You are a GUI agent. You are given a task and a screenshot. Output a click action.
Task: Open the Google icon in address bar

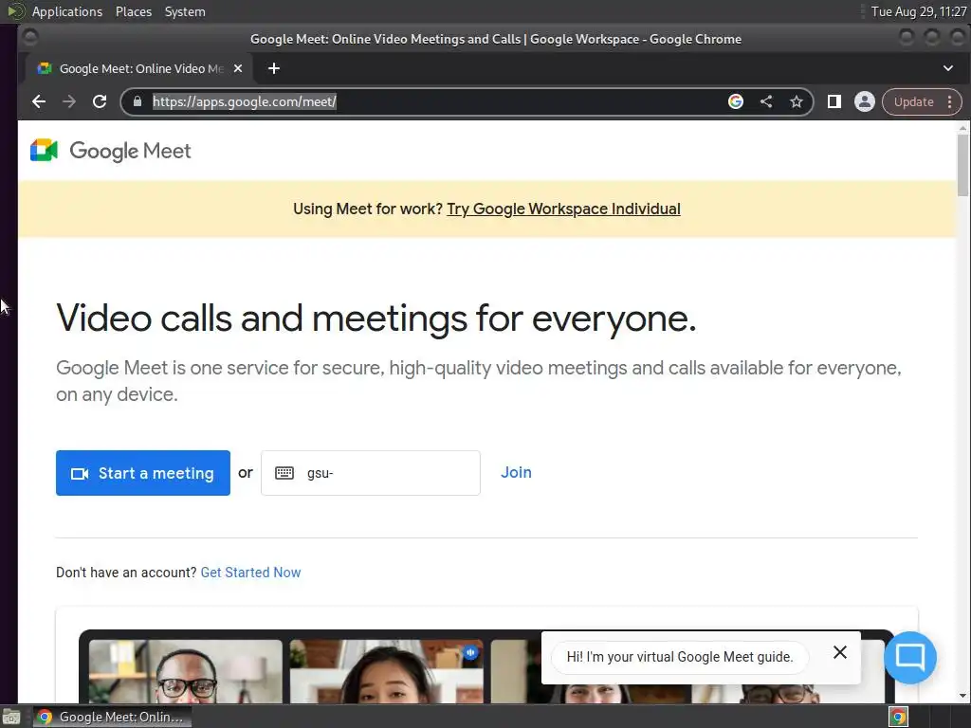point(736,101)
